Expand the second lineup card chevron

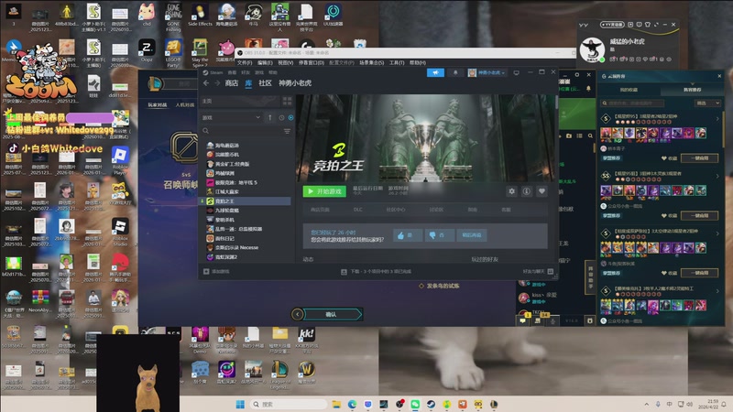coord(717,176)
